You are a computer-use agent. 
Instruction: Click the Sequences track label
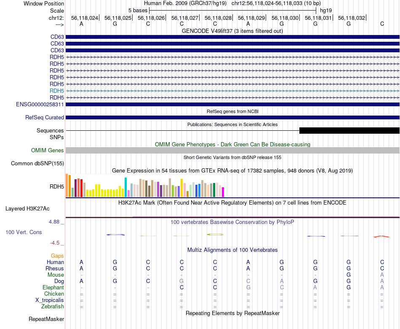click(x=50, y=130)
